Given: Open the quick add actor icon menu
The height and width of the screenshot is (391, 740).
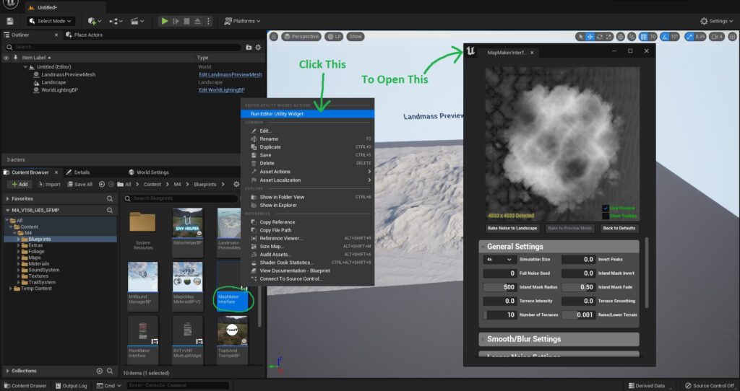Looking at the screenshot, I should 95,21.
